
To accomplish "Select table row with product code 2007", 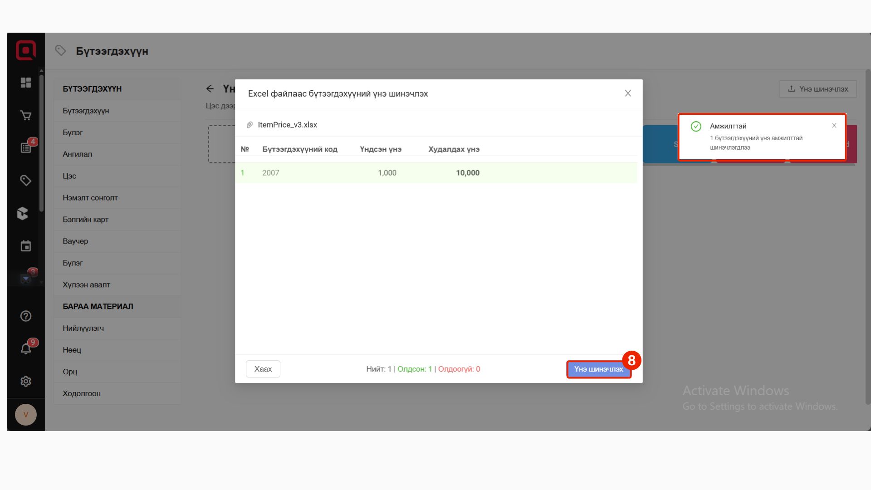I will tap(435, 173).
